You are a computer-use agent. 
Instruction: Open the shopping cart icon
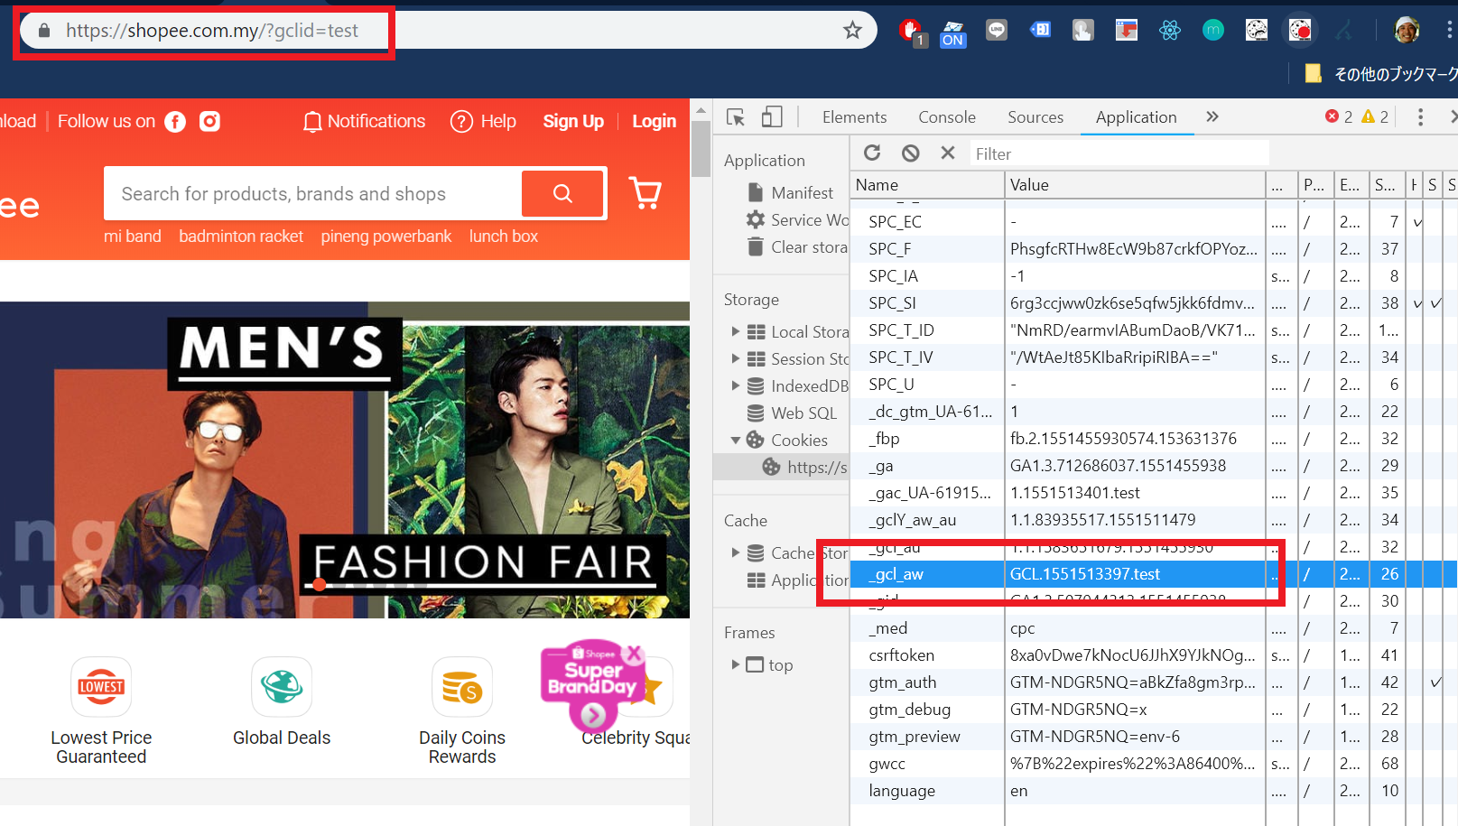click(645, 193)
